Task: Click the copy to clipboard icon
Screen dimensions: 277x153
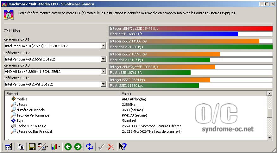Action: coord(21,147)
